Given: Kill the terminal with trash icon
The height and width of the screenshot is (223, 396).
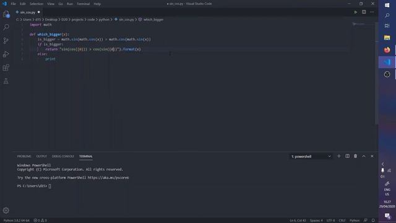Looking at the screenshot, I should [x=355, y=156].
